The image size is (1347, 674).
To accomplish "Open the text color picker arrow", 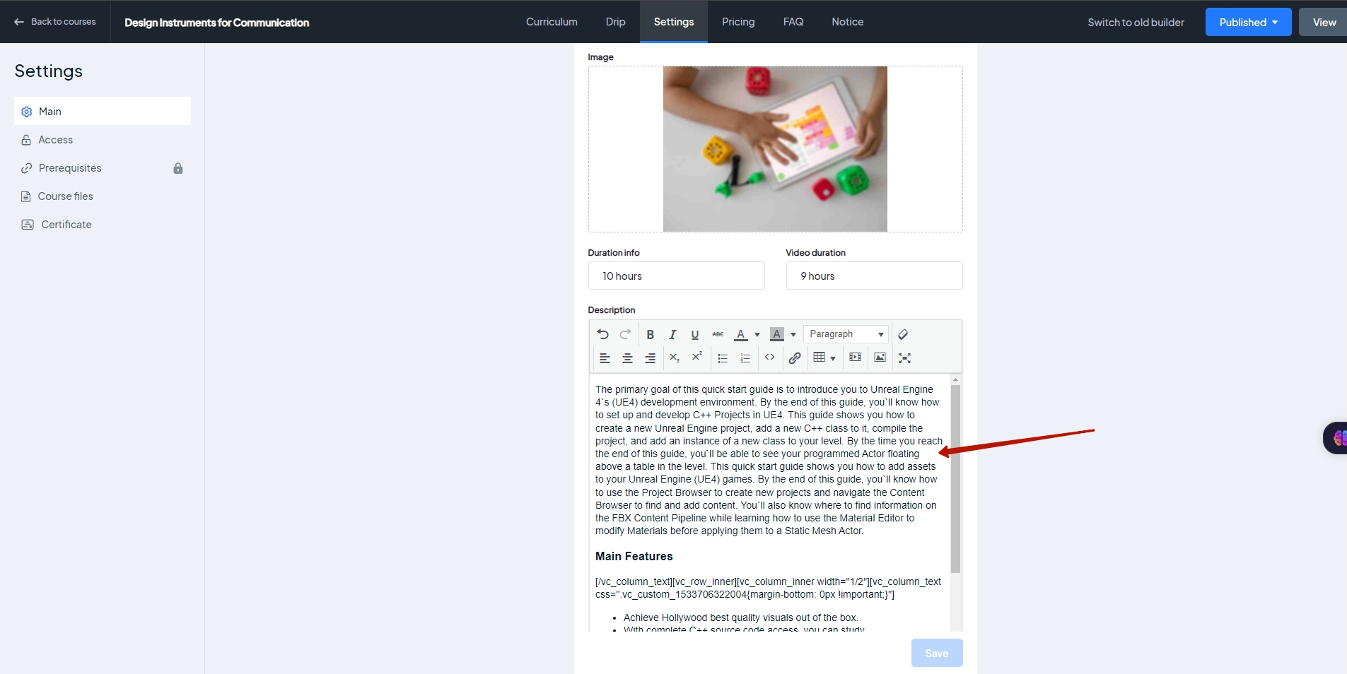I will pyautogui.click(x=757, y=335).
